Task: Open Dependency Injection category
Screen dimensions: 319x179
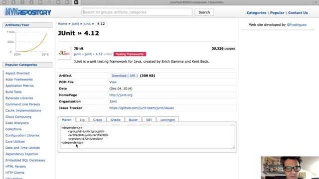Action: tap(22, 154)
